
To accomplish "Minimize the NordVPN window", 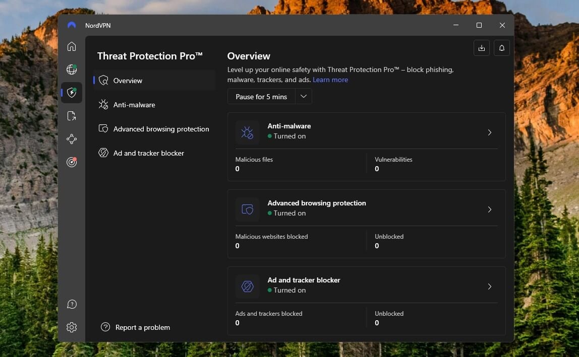I will pyautogui.click(x=456, y=25).
